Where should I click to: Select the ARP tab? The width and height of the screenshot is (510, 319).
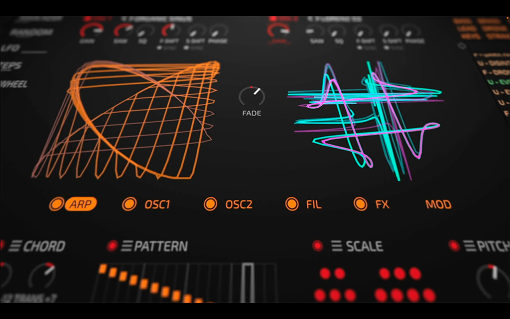(81, 204)
